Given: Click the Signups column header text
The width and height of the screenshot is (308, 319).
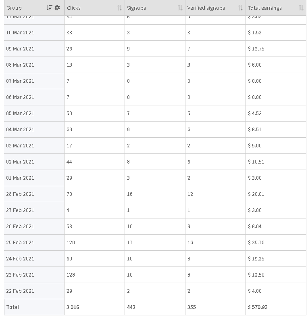Looking at the screenshot, I should [x=136, y=8].
